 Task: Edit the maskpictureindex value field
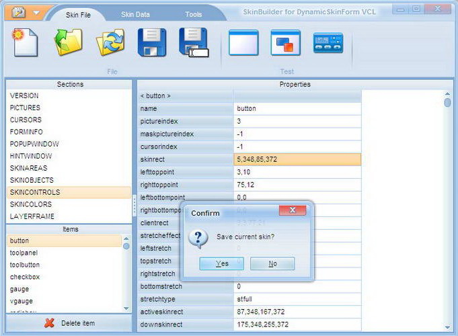point(297,134)
